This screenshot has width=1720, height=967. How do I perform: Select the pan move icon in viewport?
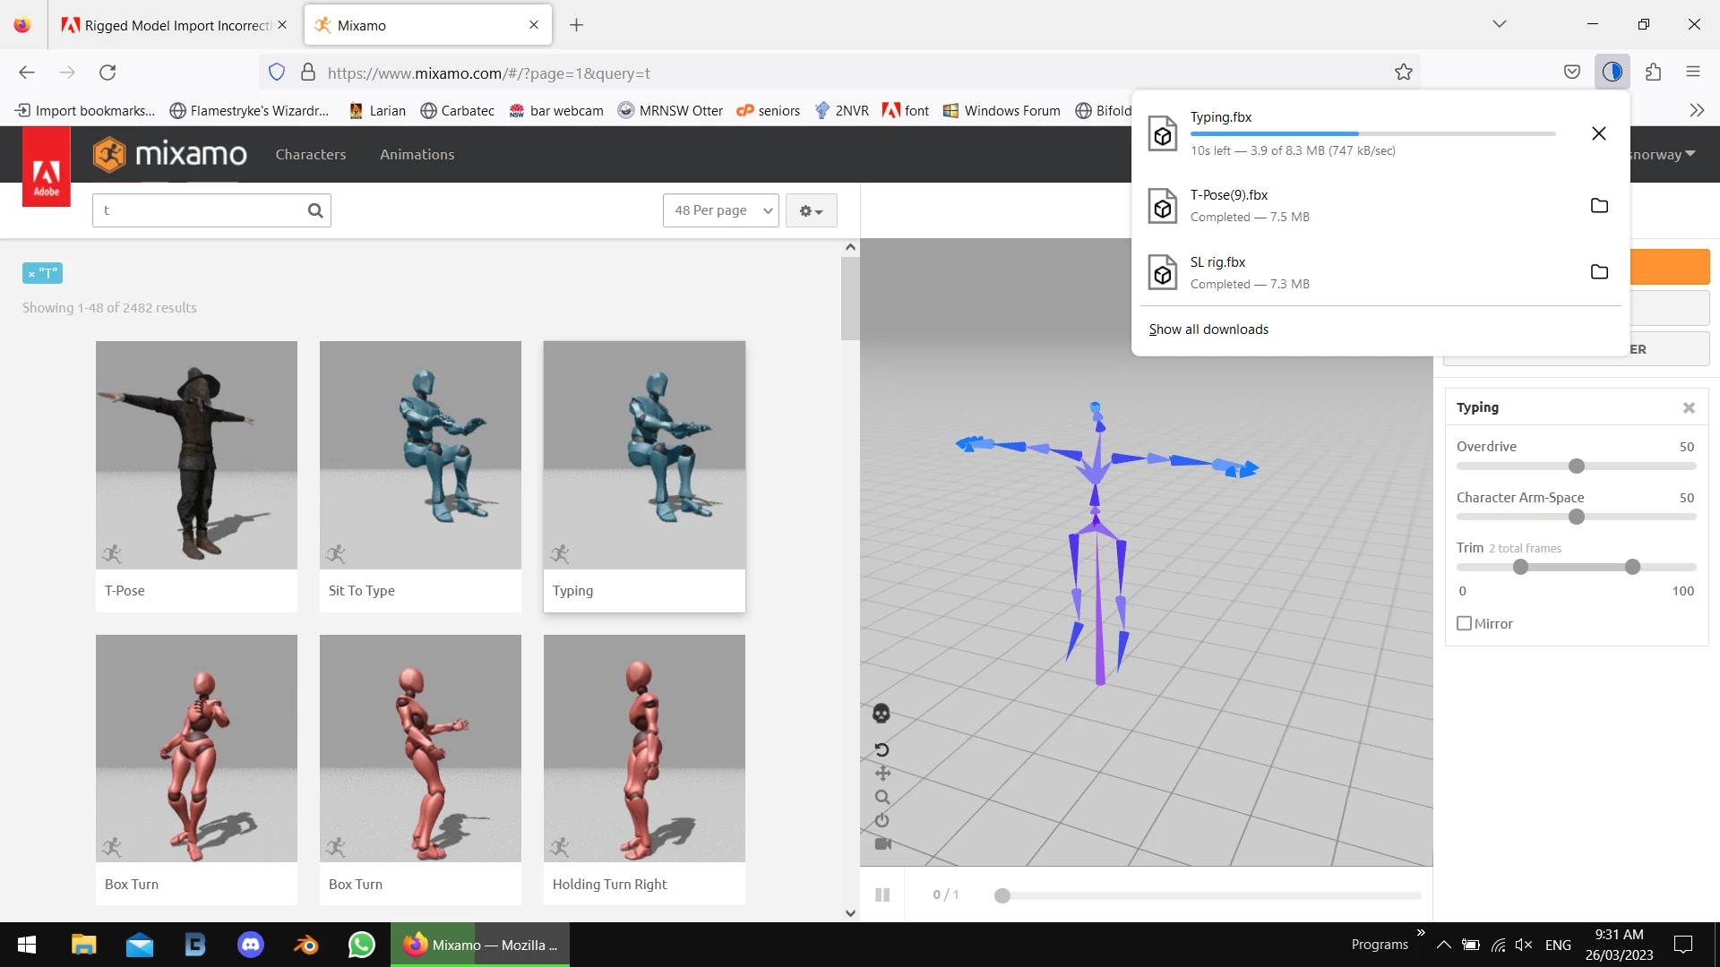coord(882,773)
